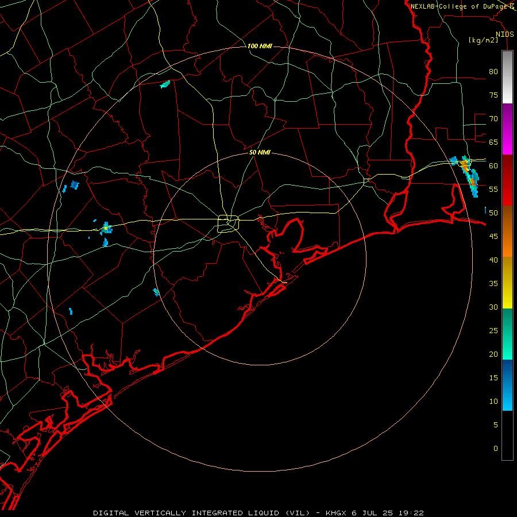Select the green segment of the color scale
This screenshot has height=517, width=517.
pos(507,334)
